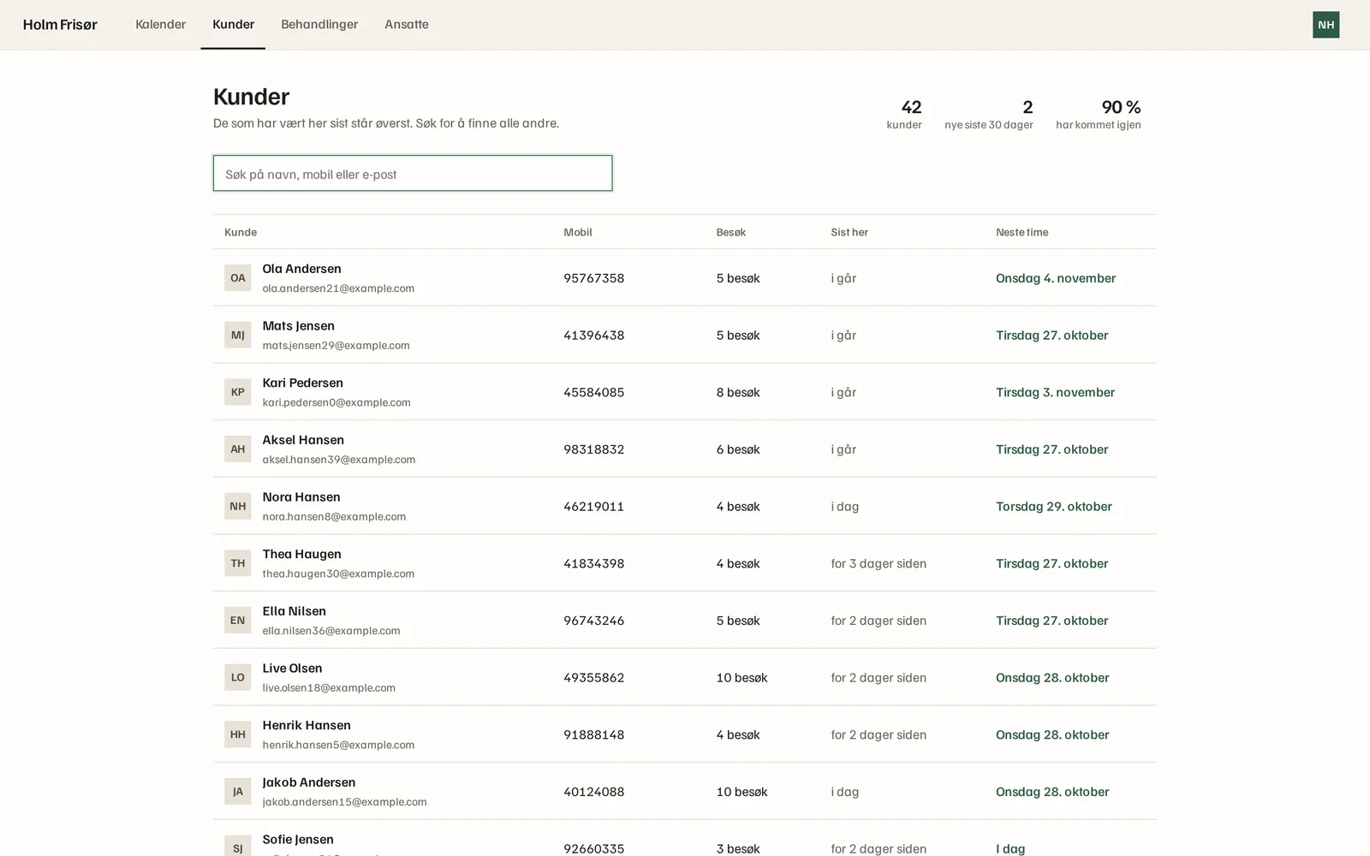
Task: Click Thea Haugen's for 3 dager siden cell
Action: coord(879,563)
